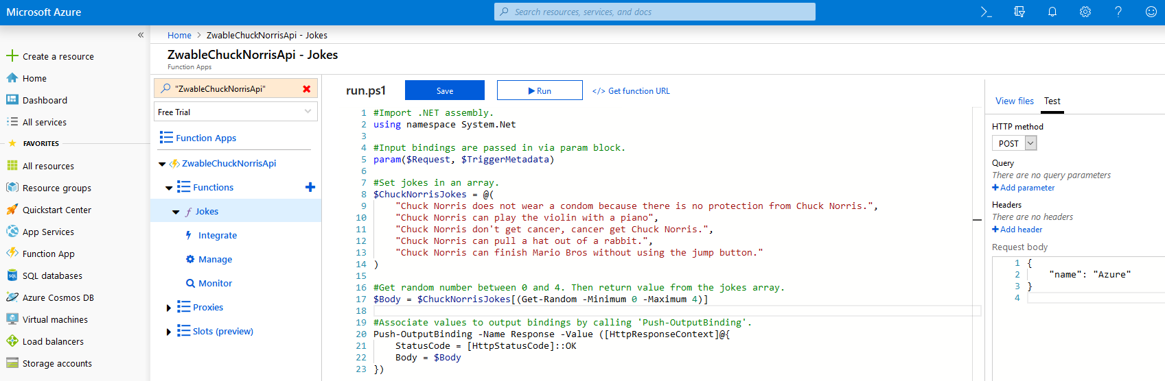Click the feedback smiley icon
The height and width of the screenshot is (381, 1165).
(1151, 12)
